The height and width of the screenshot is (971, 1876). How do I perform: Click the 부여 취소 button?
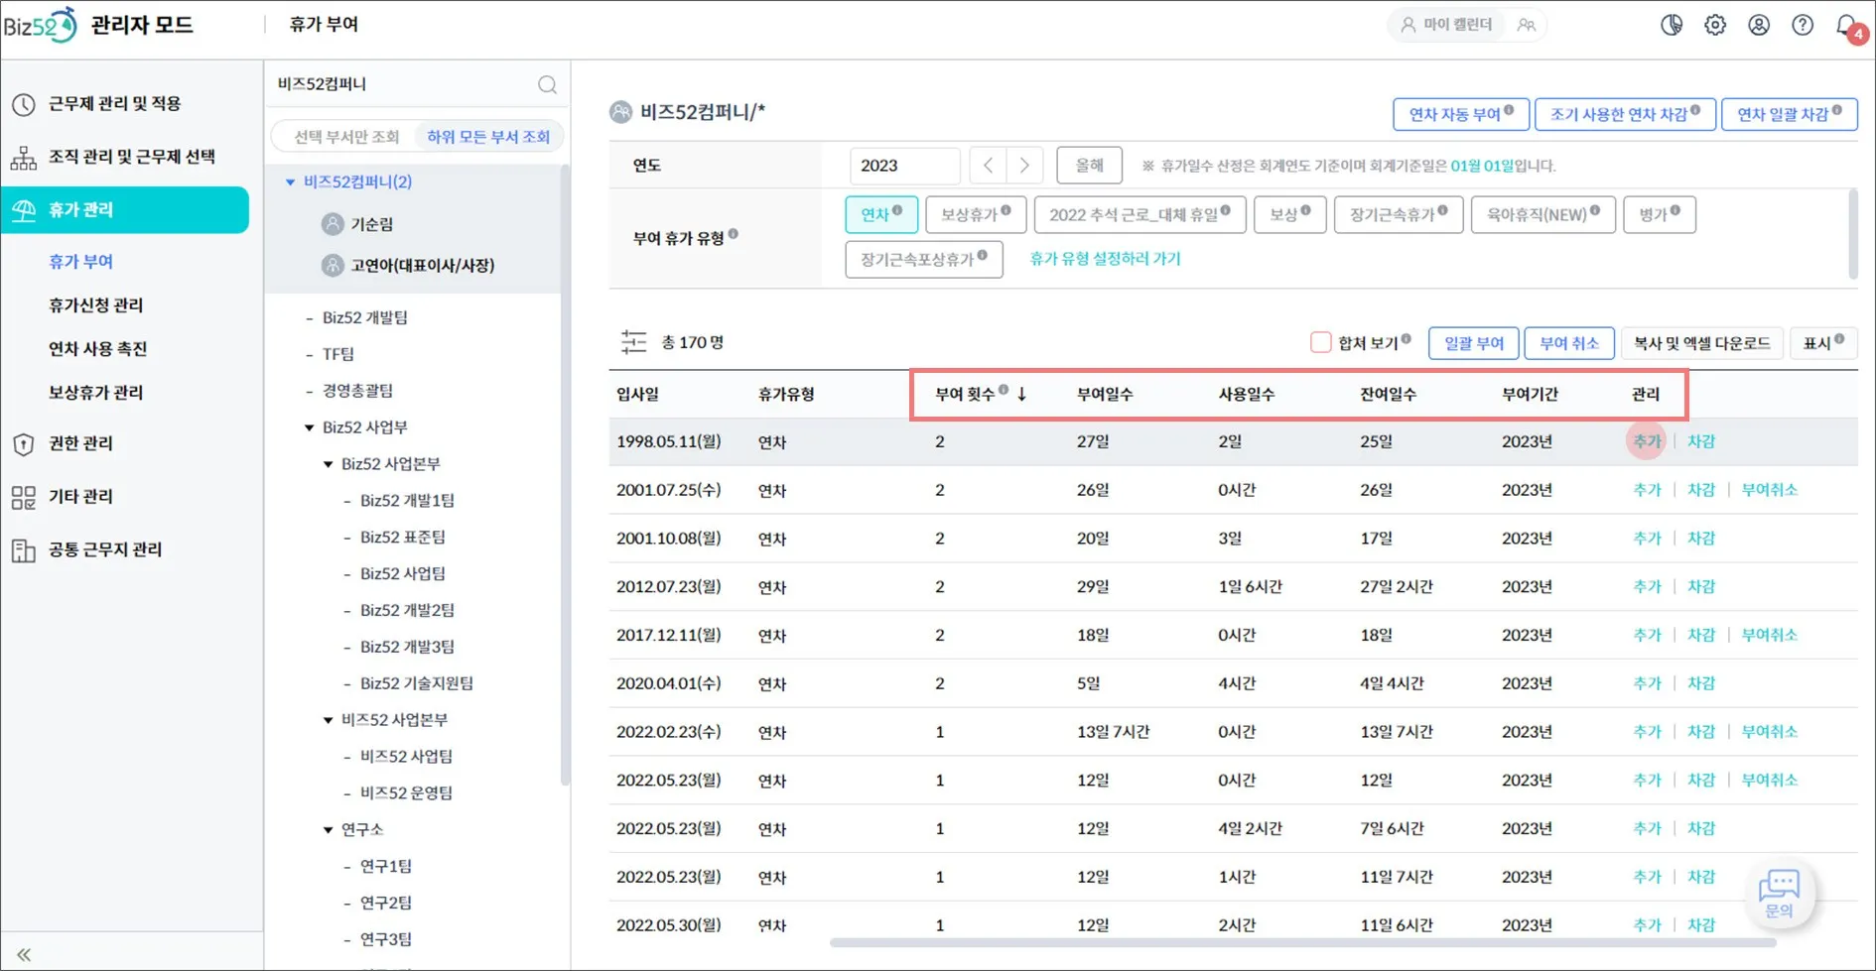coord(1568,343)
